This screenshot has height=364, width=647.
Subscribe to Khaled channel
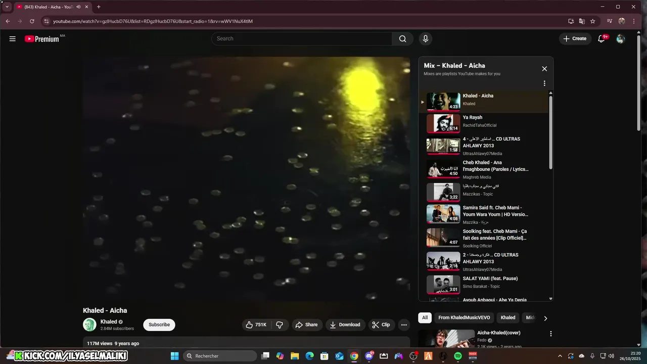click(x=159, y=325)
